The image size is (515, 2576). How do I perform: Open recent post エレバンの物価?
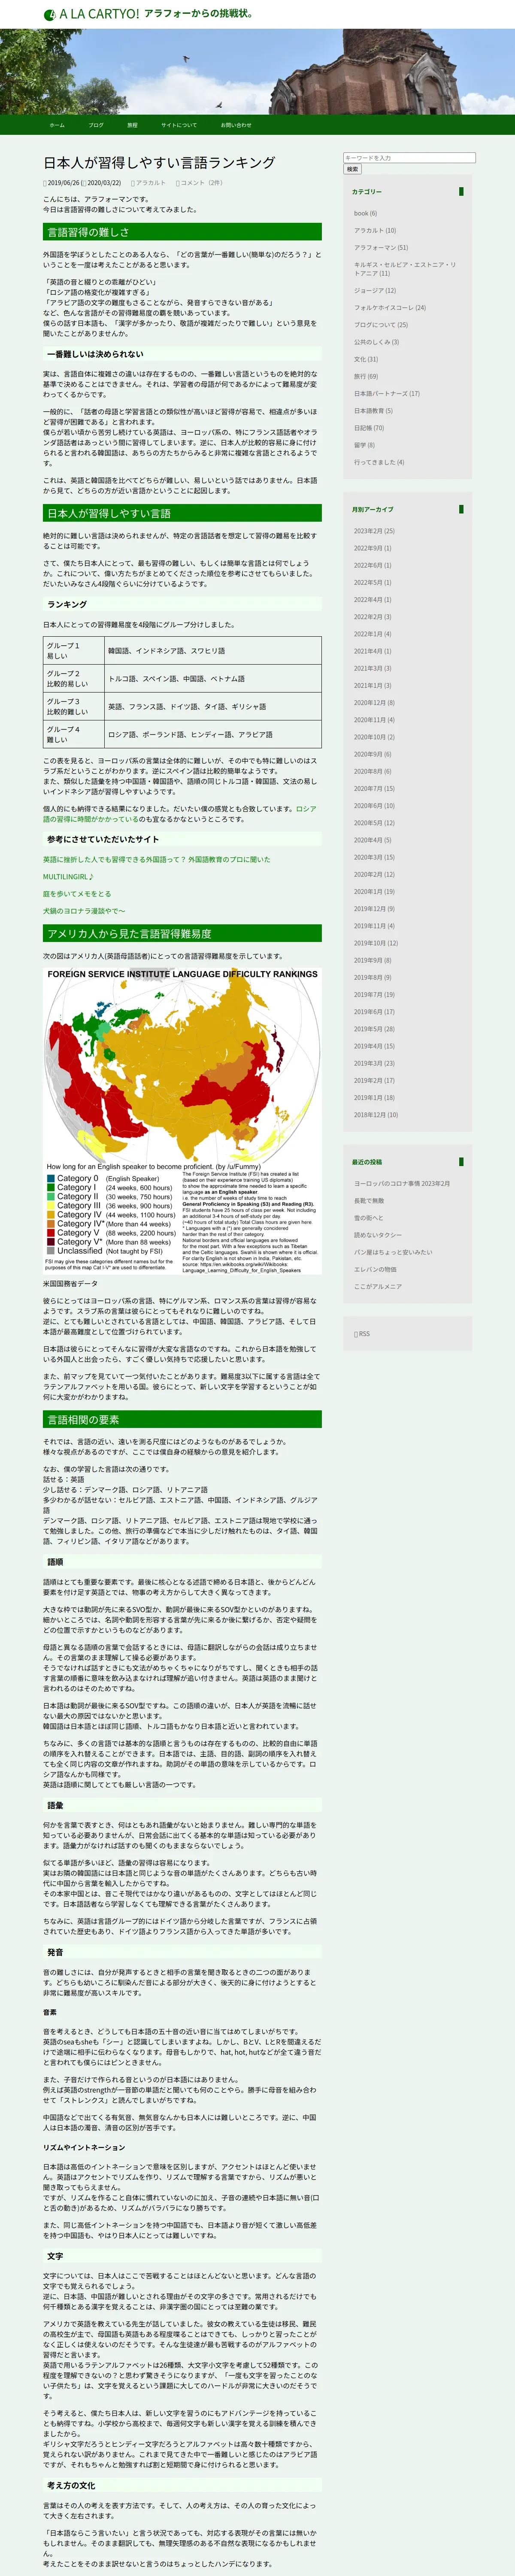(375, 1270)
